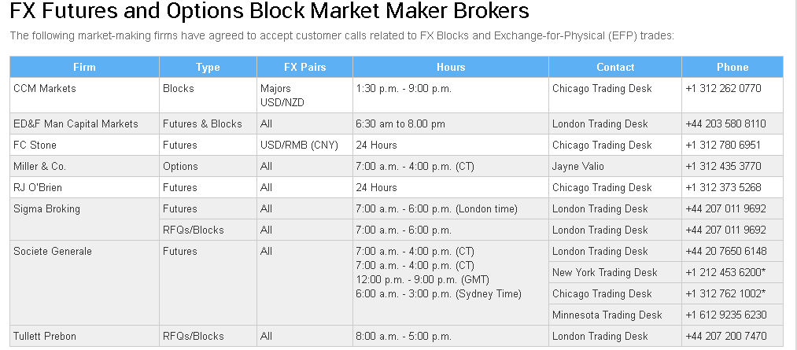The height and width of the screenshot is (350, 797).
Task: Click the FX Pairs column header
Action: click(304, 67)
